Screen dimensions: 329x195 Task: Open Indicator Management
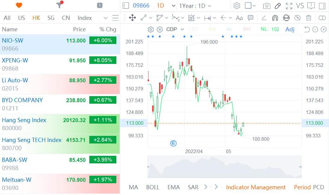(x=256, y=187)
